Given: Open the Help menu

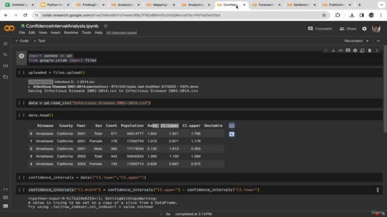Looking at the screenshot, I should pyautogui.click(x=99, y=33).
